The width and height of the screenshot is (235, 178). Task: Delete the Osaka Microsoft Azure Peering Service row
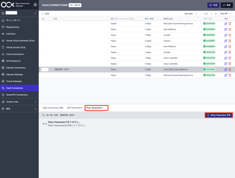coord(230,24)
